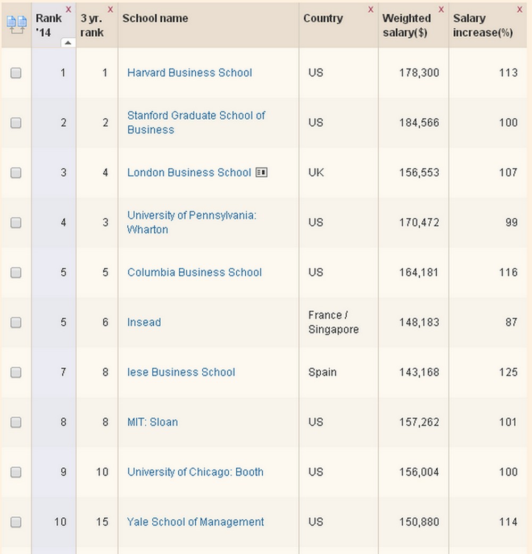The width and height of the screenshot is (532, 554).
Task: Go to University of Pennsylvania: Wharton page
Action: coord(192,222)
